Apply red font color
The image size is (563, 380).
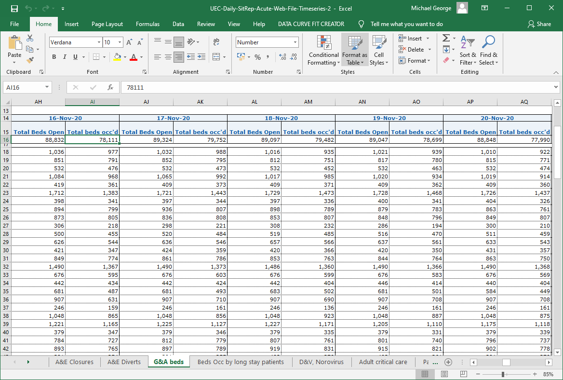click(x=134, y=57)
